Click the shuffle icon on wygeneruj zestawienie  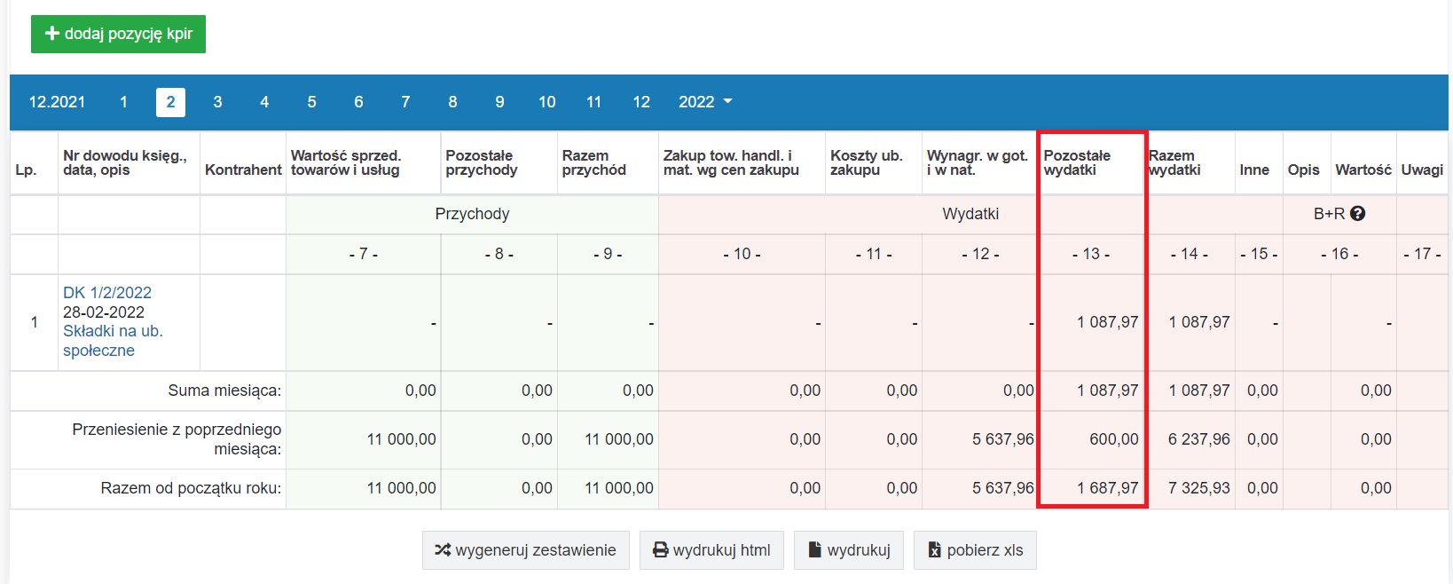tap(443, 550)
